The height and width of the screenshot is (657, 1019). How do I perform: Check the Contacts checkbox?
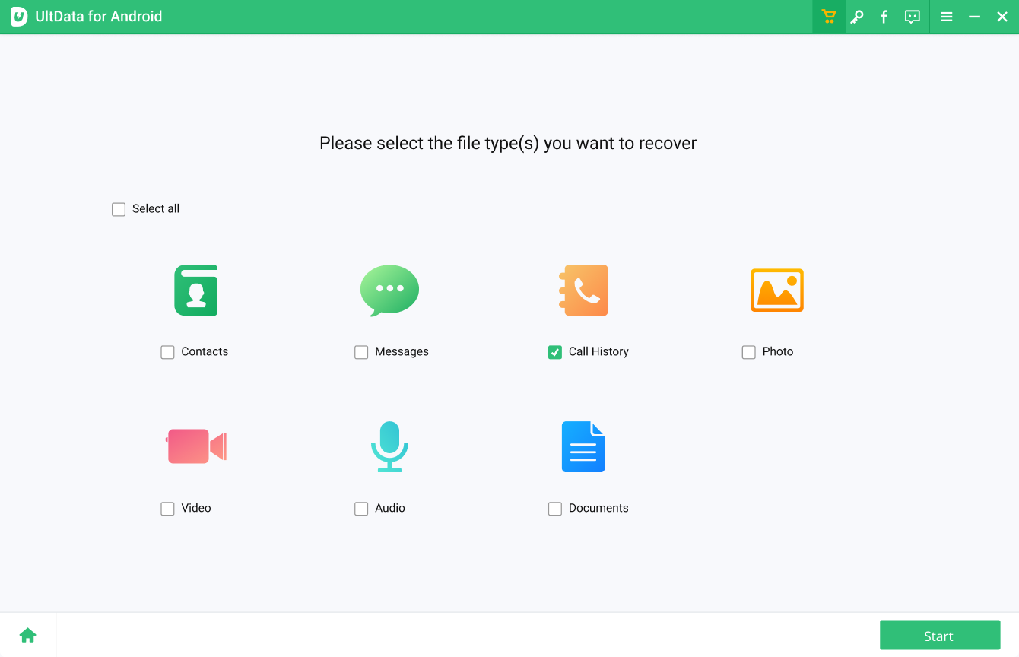pyautogui.click(x=167, y=352)
